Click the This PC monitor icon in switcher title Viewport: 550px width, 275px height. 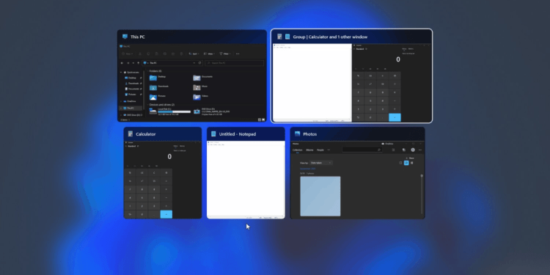click(x=125, y=37)
